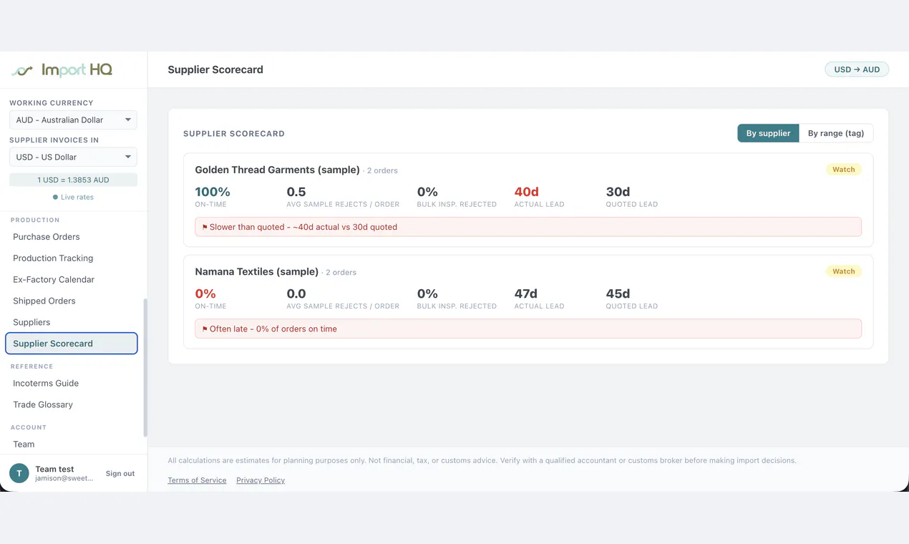Click the Watch badge for Golden Thread Garments
Screen dimensions: 909x544
[x=843, y=170]
